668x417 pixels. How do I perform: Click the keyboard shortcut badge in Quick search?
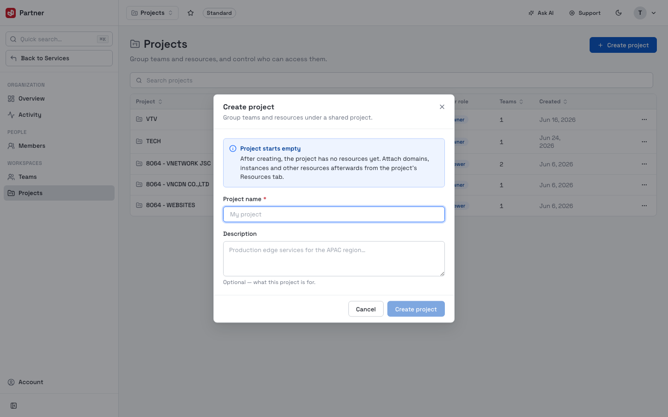[x=103, y=39]
